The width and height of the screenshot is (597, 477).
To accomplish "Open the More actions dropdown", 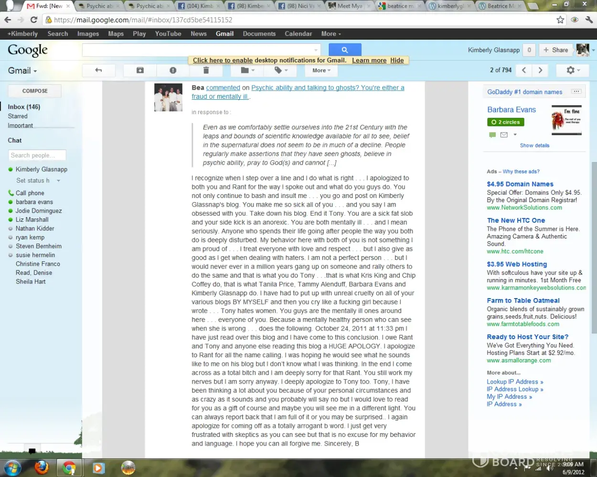I will click(321, 70).
